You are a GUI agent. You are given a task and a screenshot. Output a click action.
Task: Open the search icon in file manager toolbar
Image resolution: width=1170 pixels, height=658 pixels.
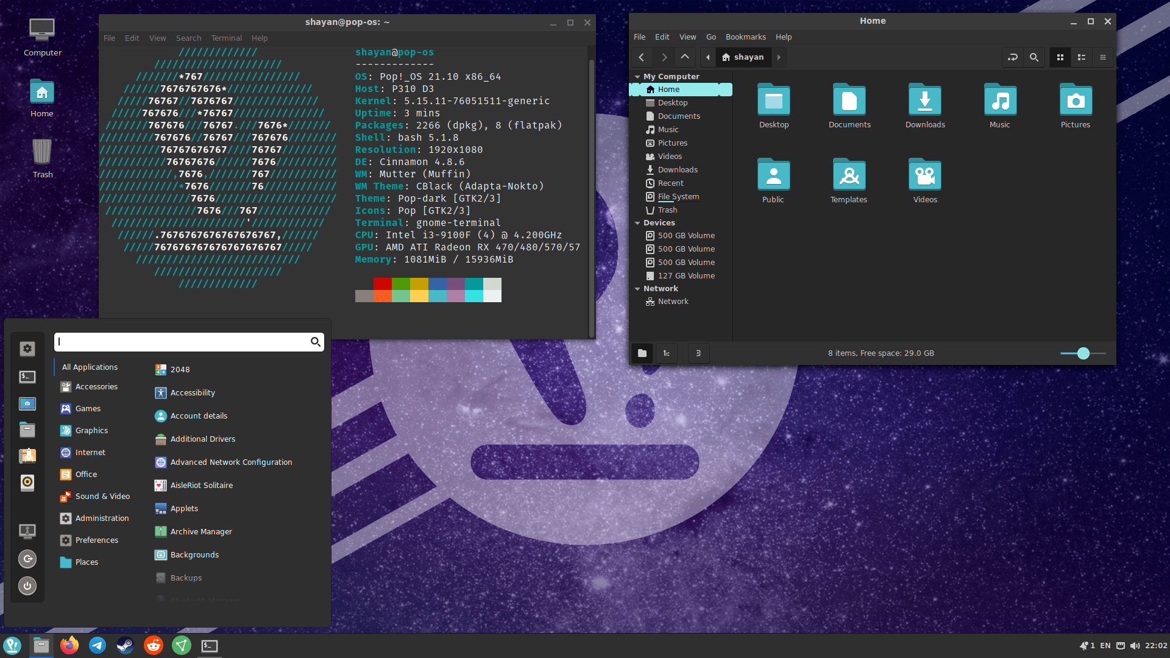point(1033,57)
